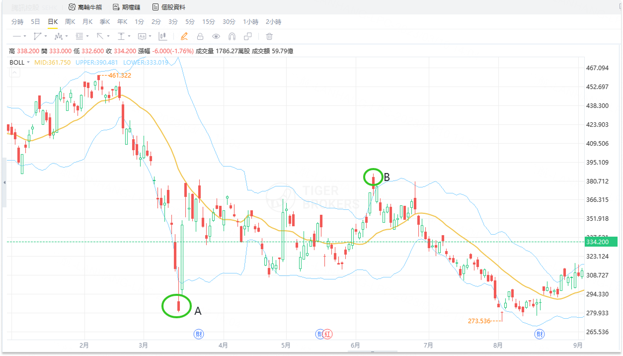The image size is (623, 356).
Task: Select the 年K timeframe tab
Action: [x=122, y=22]
